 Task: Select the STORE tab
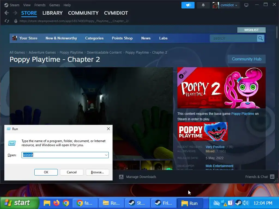[x=29, y=13]
